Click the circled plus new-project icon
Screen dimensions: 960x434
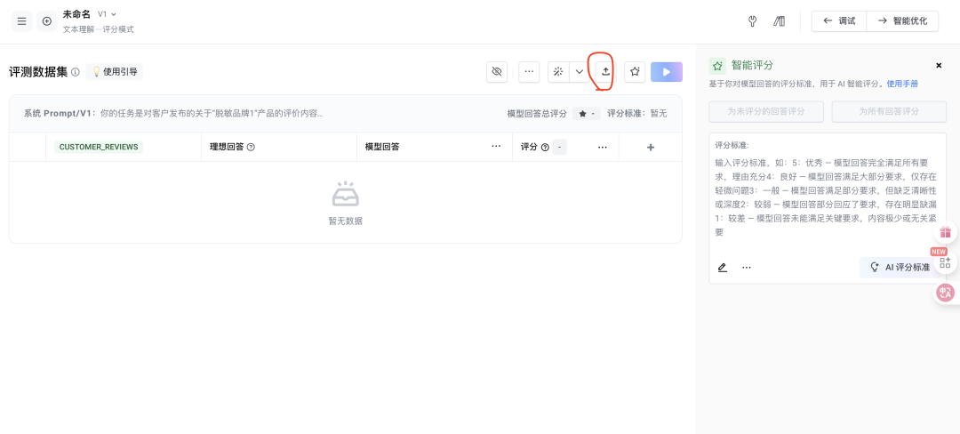[x=47, y=21]
